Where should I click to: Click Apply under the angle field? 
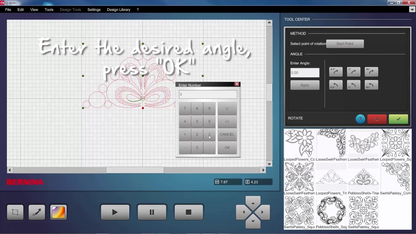point(305,85)
